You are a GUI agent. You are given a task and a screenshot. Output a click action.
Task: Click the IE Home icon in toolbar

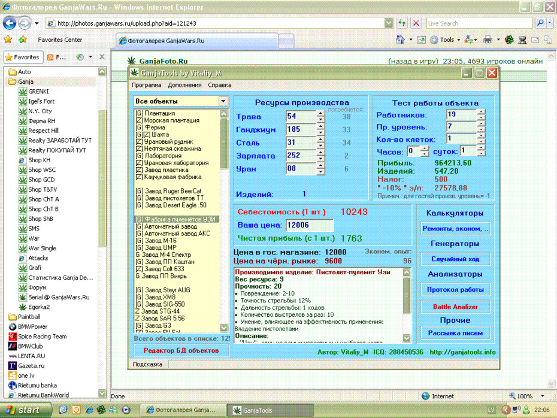[400, 40]
